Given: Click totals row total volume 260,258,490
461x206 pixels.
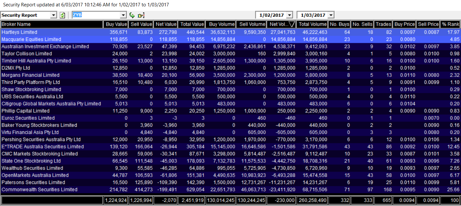Looking at the screenshot, I should pos(312,201).
